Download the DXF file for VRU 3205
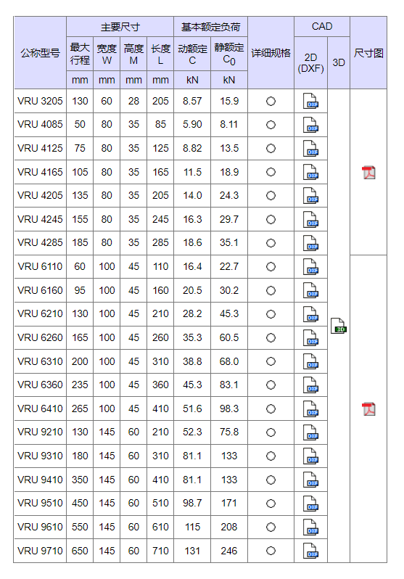This screenshot has height=579, width=404. [310, 101]
